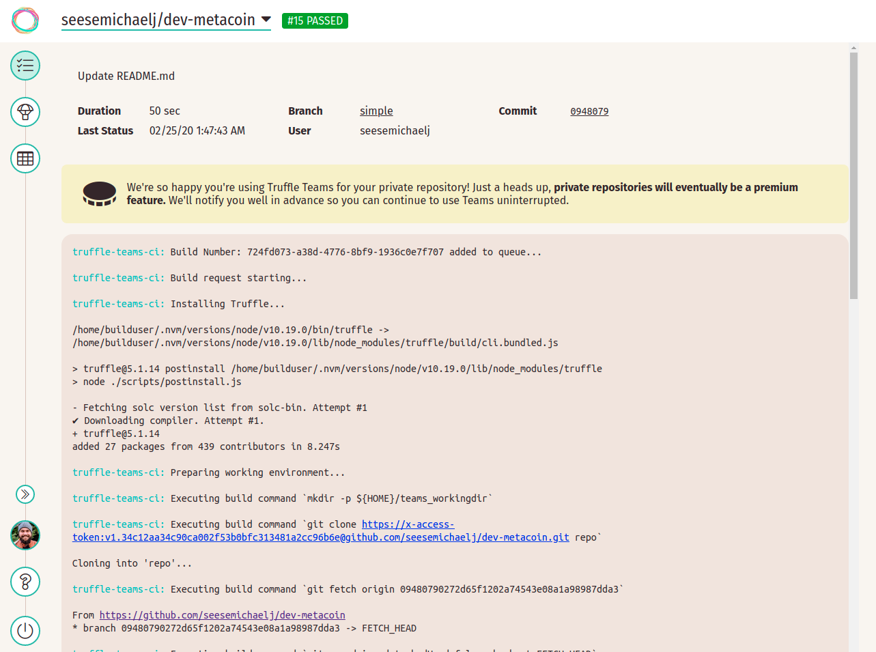The height and width of the screenshot is (652, 876).
Task: Click the Installing Truffle log line
Action: coord(179,304)
